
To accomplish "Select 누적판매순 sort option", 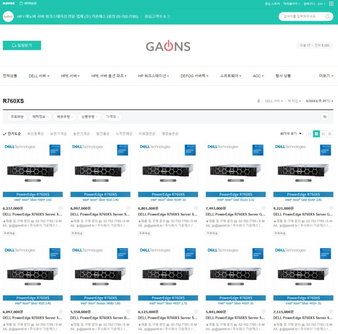I will tap(124, 134).
